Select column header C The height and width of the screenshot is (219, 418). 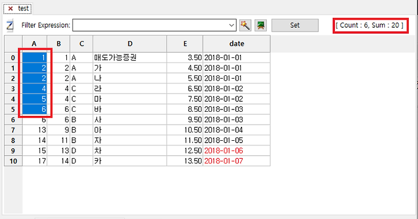click(82, 43)
